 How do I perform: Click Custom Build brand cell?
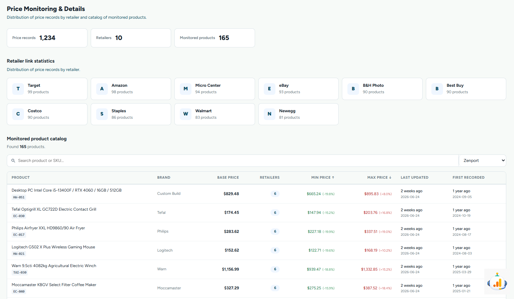[169, 194]
